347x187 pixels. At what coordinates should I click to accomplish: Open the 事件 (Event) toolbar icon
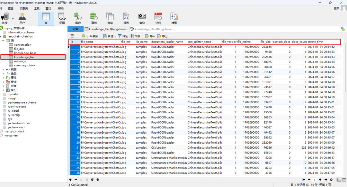tap(94, 19)
